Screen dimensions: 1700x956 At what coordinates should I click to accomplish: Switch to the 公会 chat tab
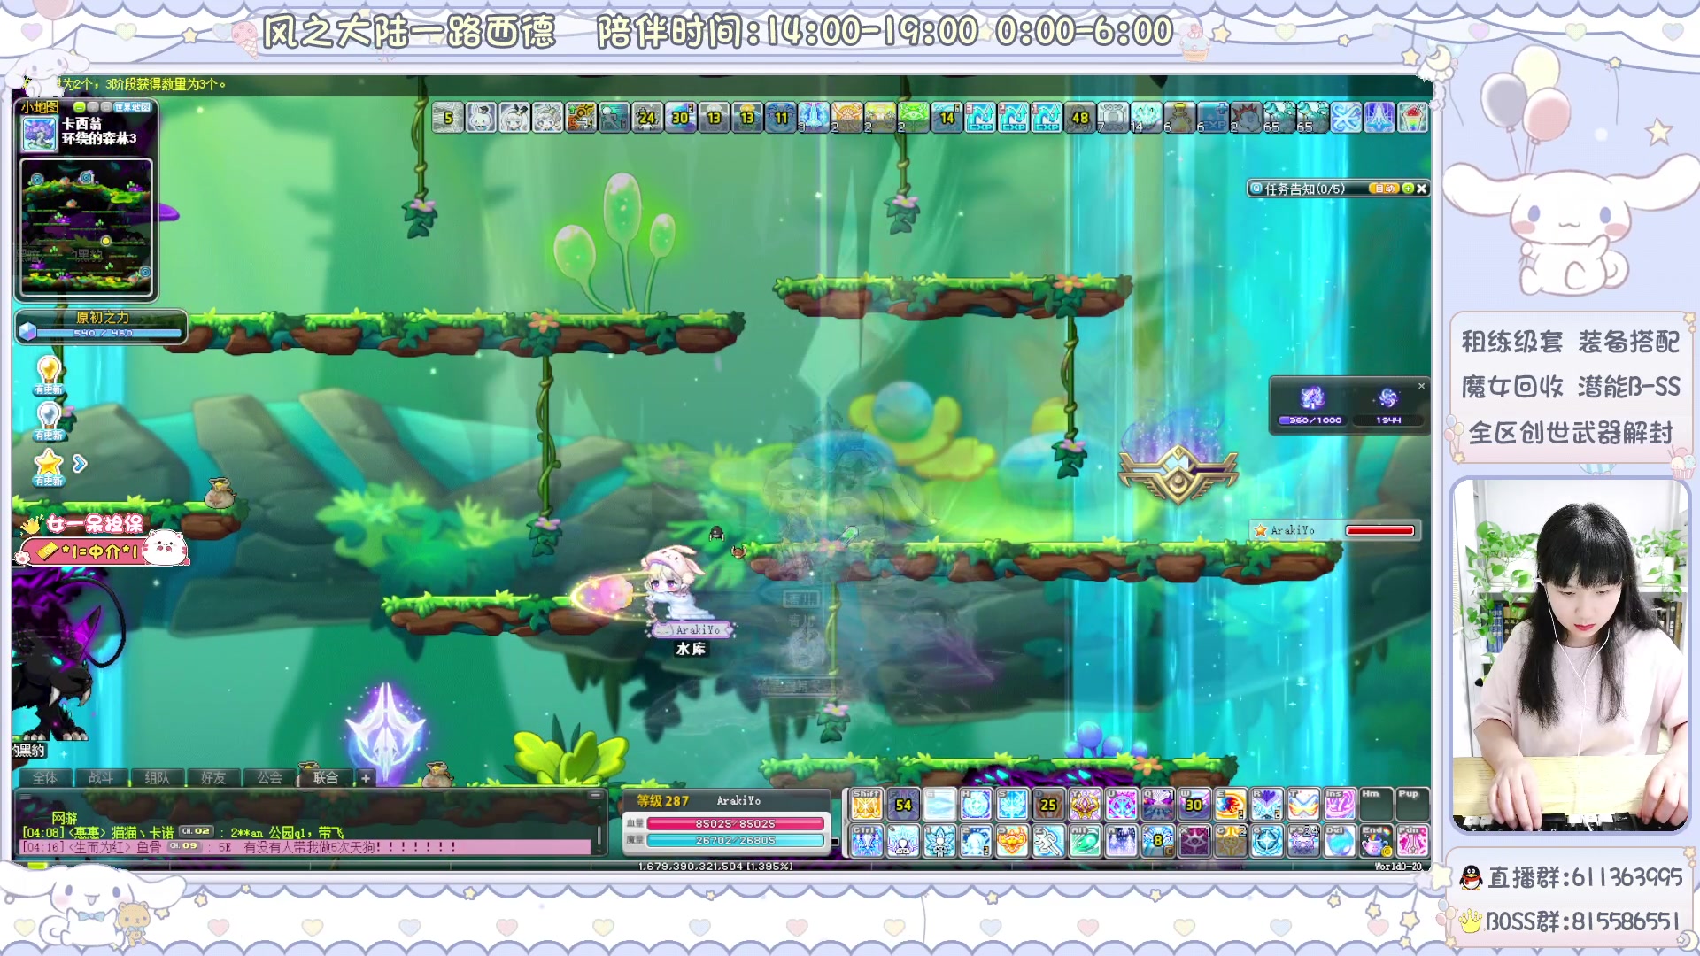[269, 777]
